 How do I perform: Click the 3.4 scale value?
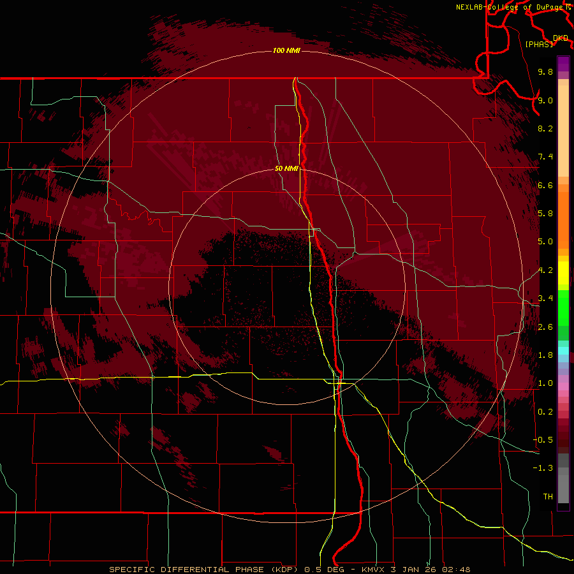coord(545,298)
